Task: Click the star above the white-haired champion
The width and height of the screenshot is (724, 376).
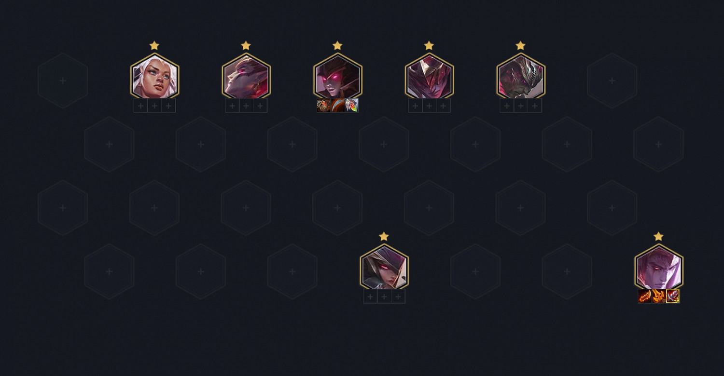Action: (154, 45)
